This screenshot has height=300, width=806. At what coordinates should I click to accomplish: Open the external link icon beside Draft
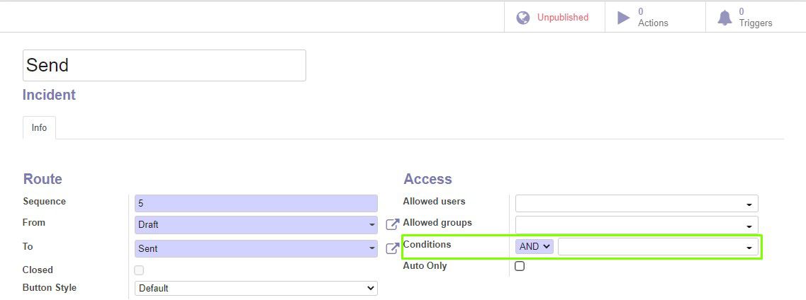(x=392, y=224)
